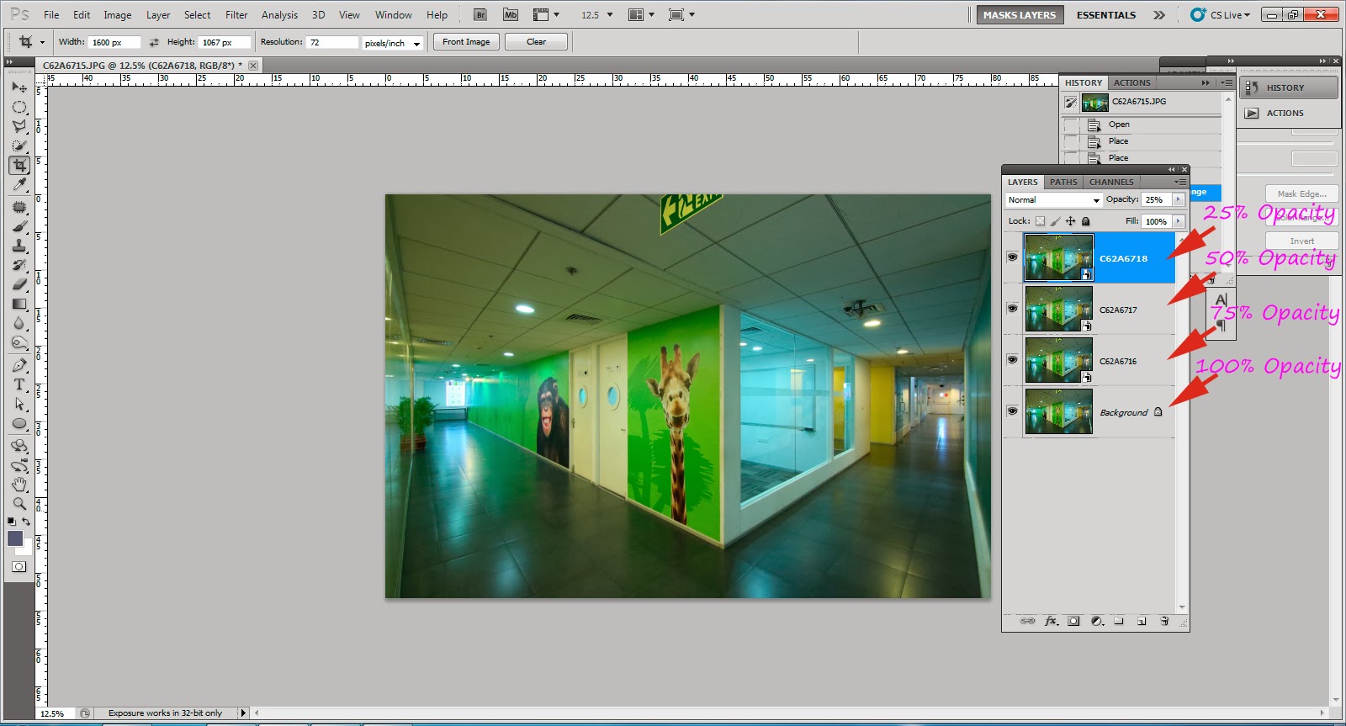Image resolution: width=1346 pixels, height=726 pixels.
Task: Swap width and height values
Action: 154,42
